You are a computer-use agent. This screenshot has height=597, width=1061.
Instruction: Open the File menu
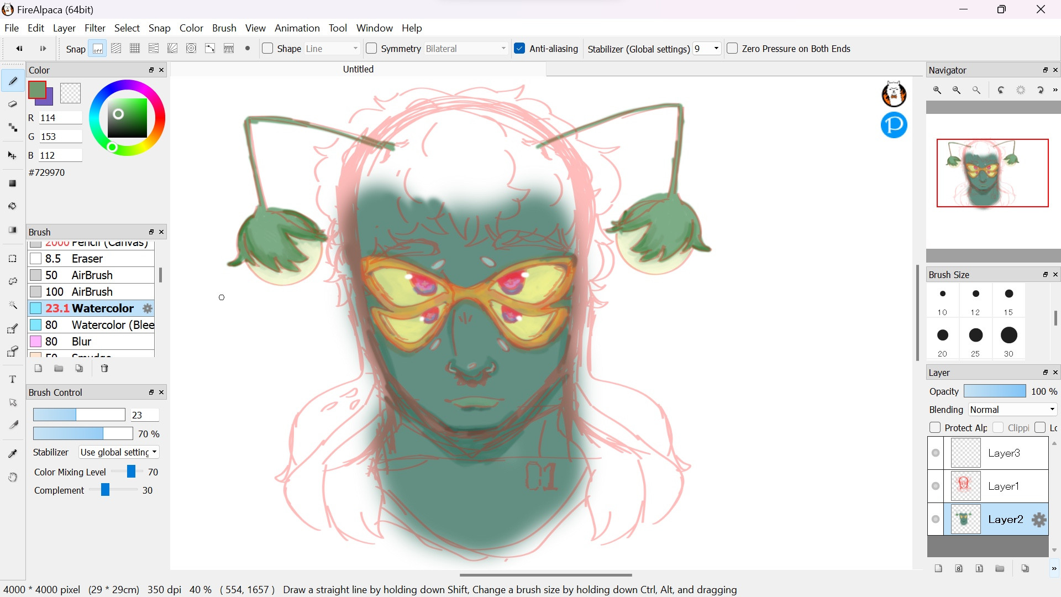point(11,28)
